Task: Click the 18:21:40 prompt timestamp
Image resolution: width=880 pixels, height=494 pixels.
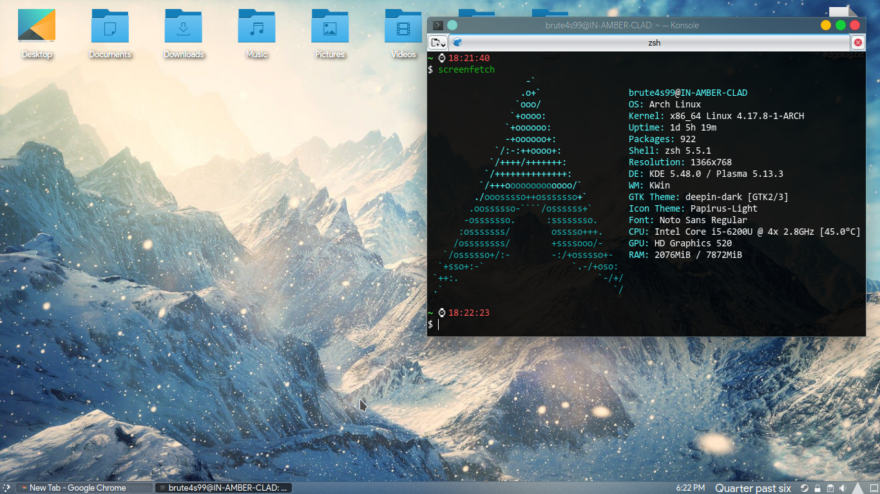Action: (469, 58)
